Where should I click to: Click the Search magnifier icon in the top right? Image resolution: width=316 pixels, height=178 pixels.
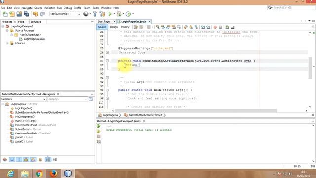(270, 8)
